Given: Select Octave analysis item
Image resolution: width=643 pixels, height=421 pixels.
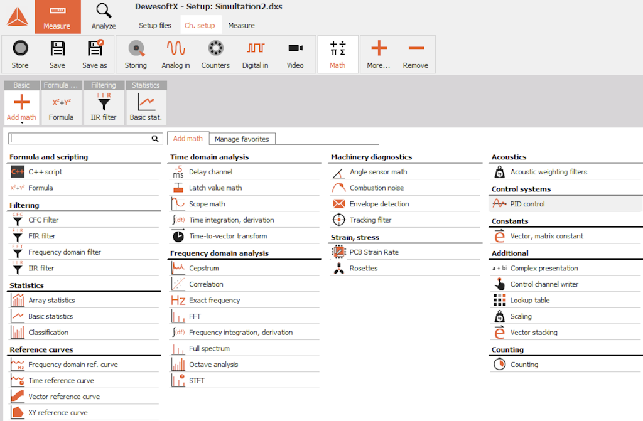Looking at the screenshot, I should [x=244, y=365].
